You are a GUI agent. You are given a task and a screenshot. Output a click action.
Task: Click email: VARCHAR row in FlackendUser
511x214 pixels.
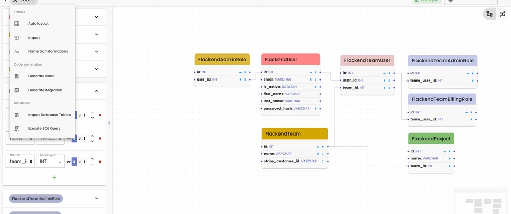coord(291,79)
